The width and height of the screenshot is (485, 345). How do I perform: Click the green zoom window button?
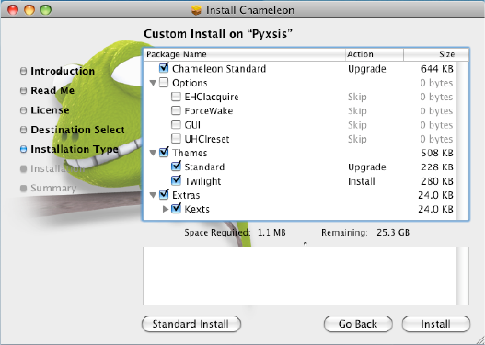46,10
